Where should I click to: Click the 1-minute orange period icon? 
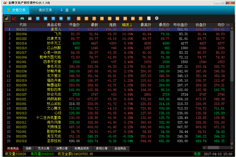(x=78, y=19)
